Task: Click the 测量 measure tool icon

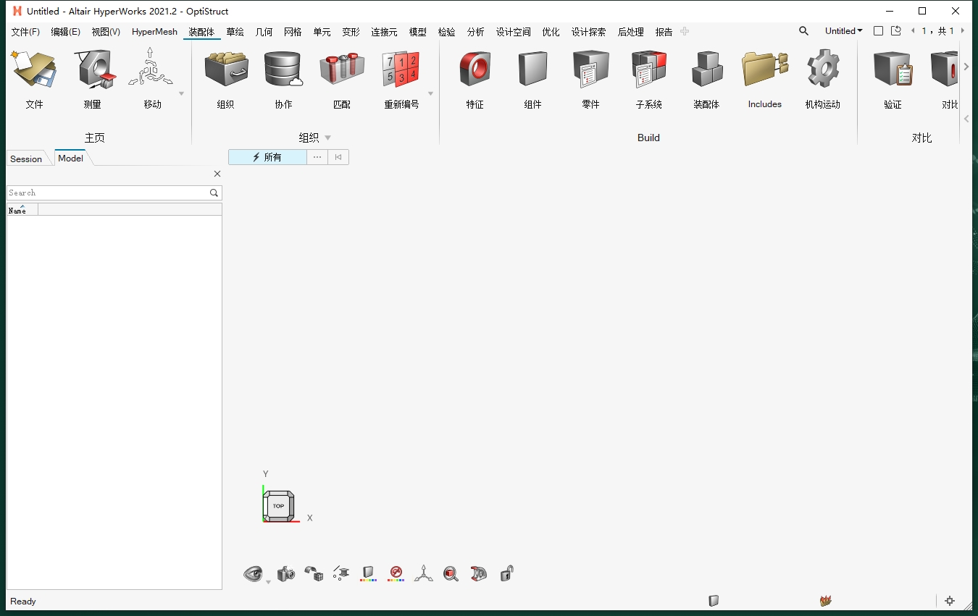Action: (93, 71)
